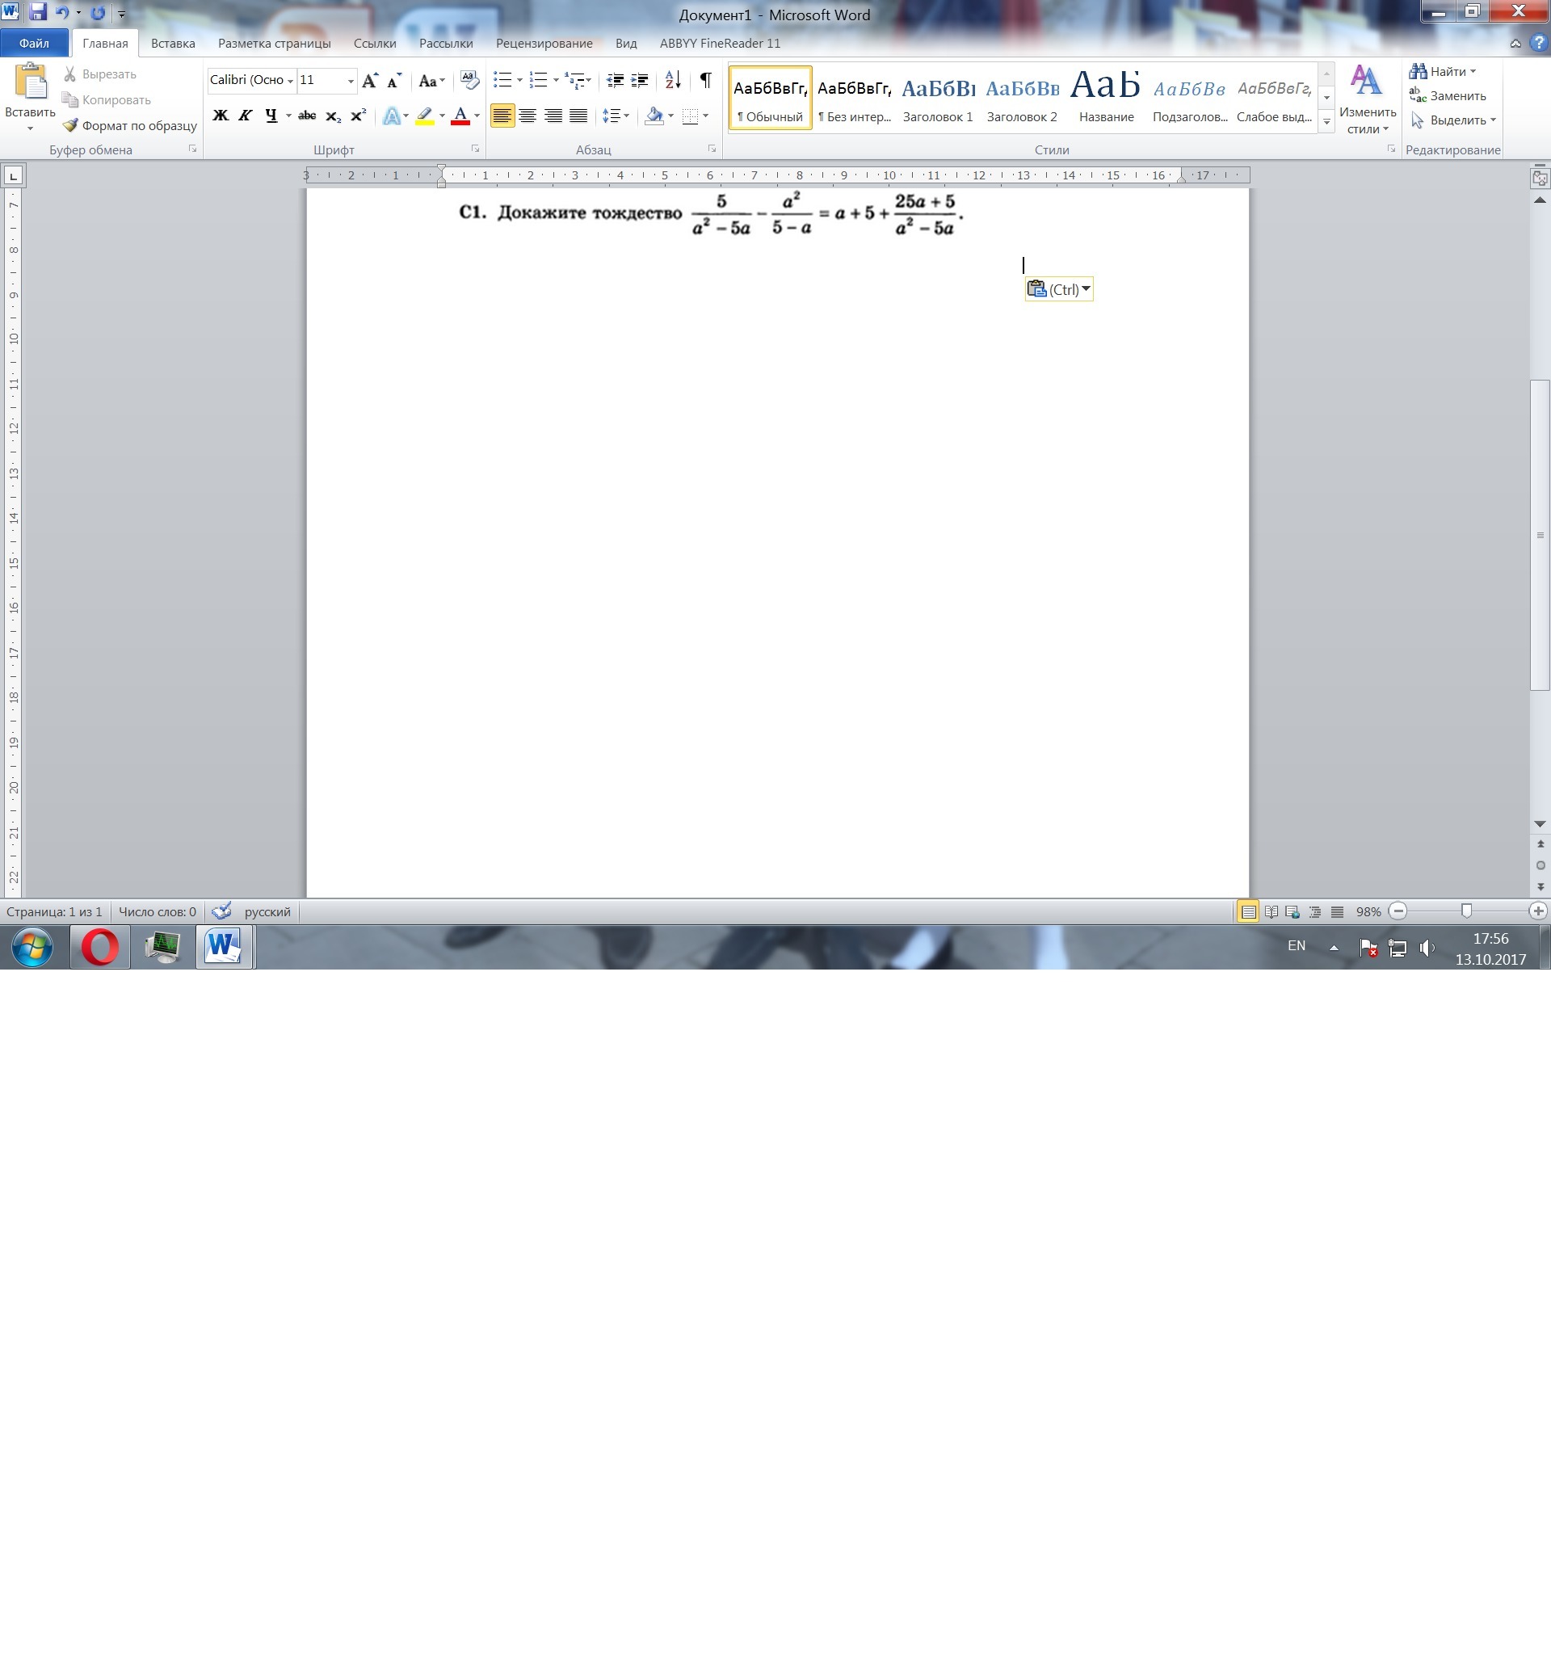Screen dimensions: 1551x1666
Task: Expand the paste options (Ctrl) menu
Action: pos(1086,289)
